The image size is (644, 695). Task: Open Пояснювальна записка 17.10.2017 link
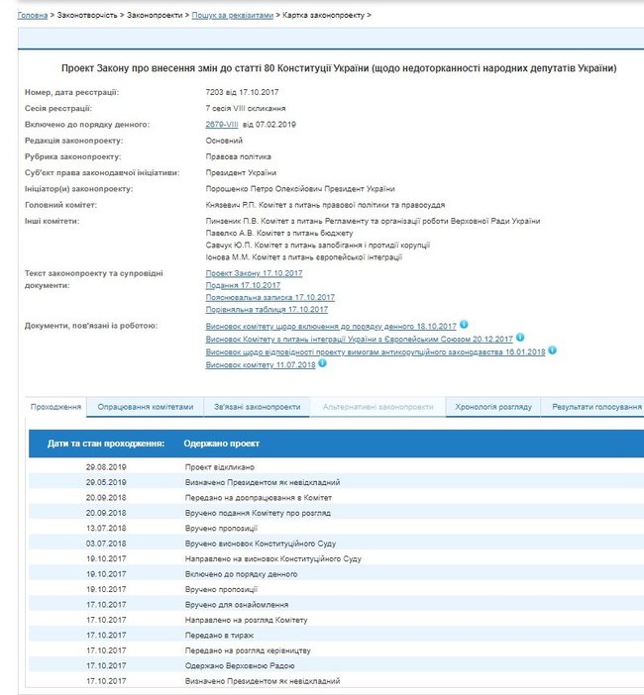point(270,297)
